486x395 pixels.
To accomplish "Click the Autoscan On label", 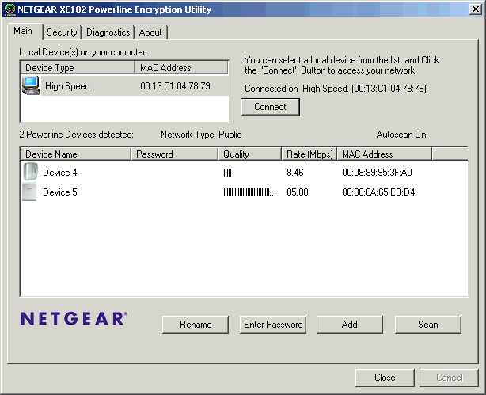I will click(x=401, y=135).
